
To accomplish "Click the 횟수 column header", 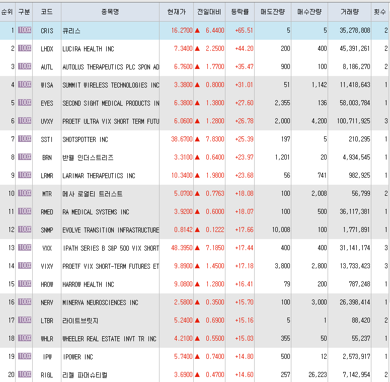I will (380, 12).
